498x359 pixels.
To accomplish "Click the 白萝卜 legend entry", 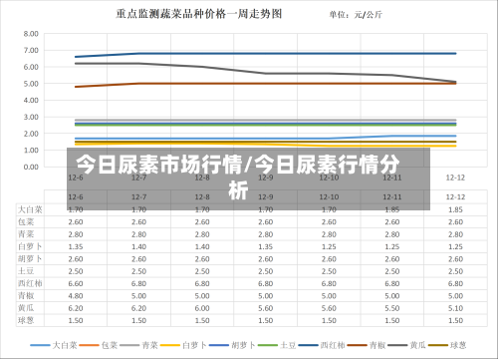I will (183, 345).
